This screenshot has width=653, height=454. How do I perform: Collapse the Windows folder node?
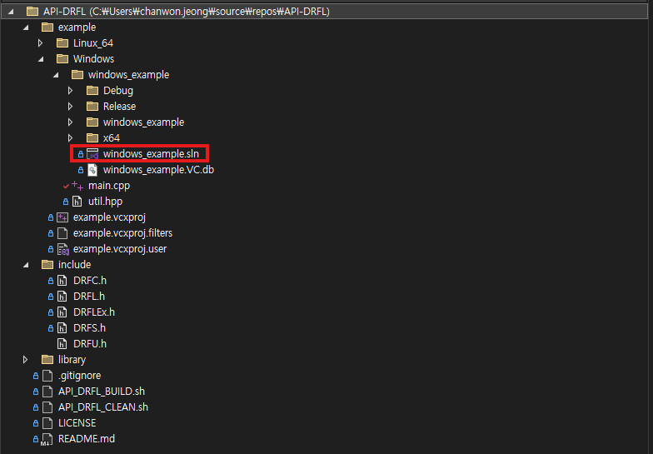point(40,59)
